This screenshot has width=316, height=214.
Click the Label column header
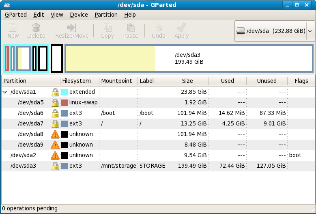[x=153, y=81]
